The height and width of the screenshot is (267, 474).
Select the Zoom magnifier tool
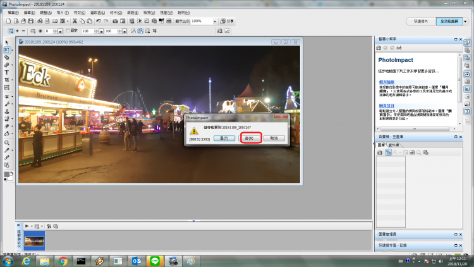tap(7, 142)
